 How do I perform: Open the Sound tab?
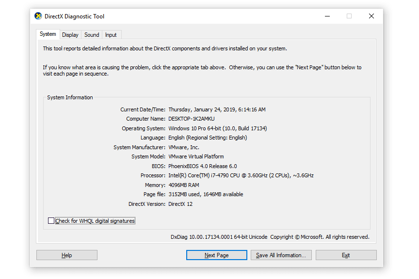(92, 35)
